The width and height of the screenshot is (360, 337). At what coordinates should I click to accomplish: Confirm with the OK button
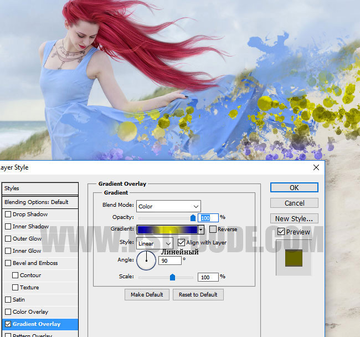click(294, 187)
